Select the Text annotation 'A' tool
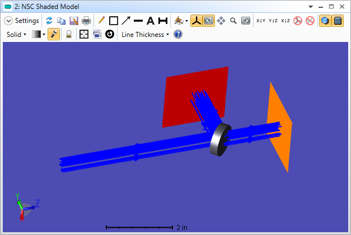 [x=151, y=21]
